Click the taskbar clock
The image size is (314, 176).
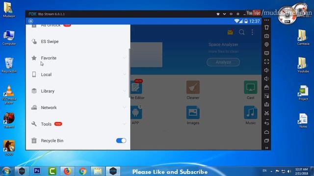point(301,171)
